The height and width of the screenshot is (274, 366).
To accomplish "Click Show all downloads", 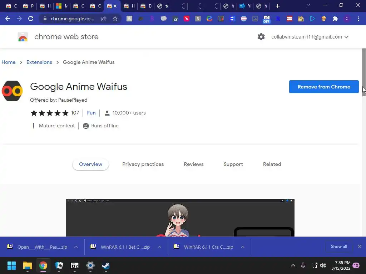I will click(339, 247).
